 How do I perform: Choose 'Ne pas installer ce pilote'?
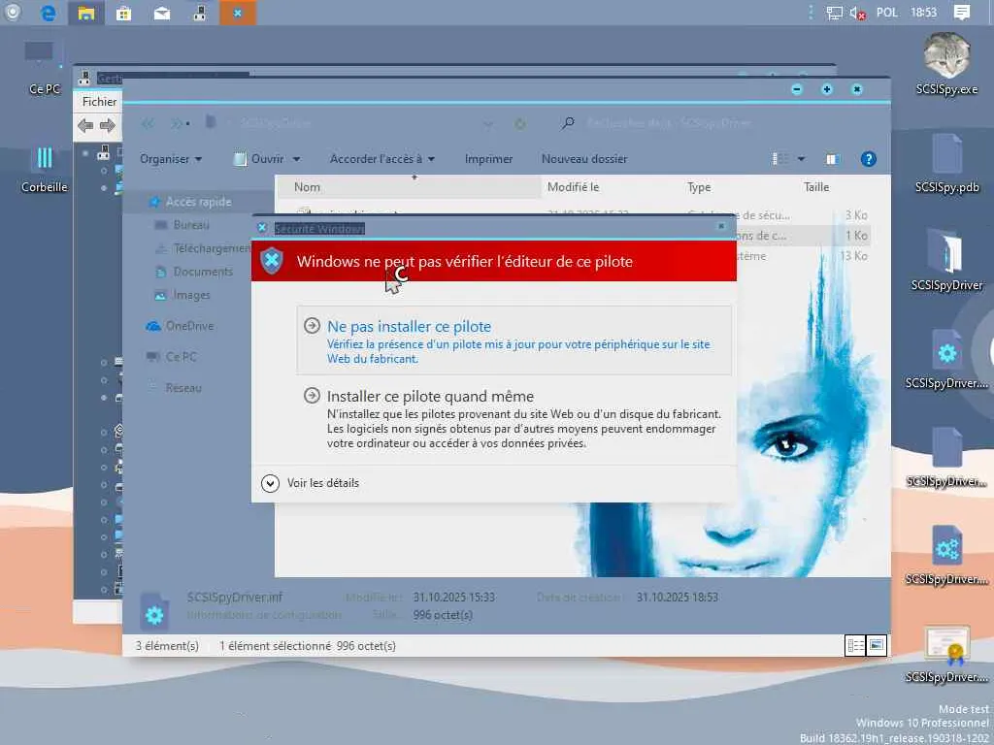514,340
